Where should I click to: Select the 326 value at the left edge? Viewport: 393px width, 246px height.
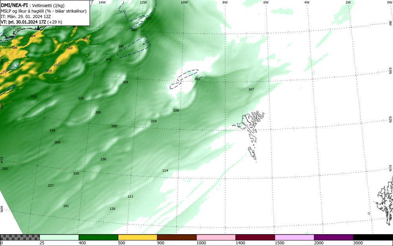(4, 169)
